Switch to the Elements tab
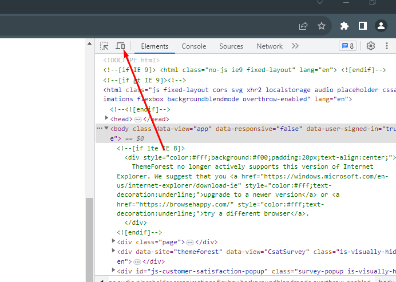 [155, 46]
